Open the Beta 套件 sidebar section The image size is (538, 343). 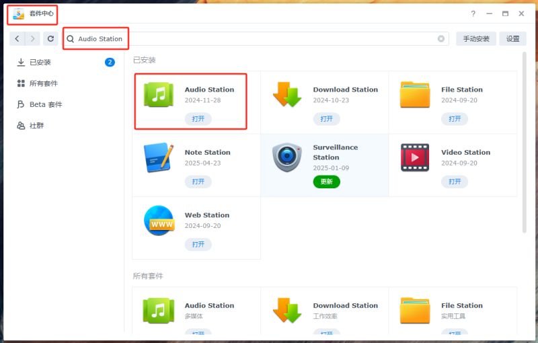[x=65, y=104]
